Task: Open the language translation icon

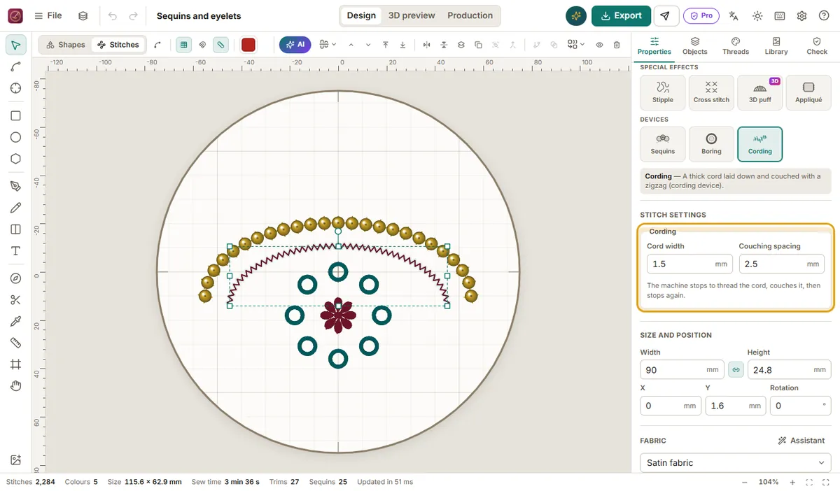Action: click(734, 16)
